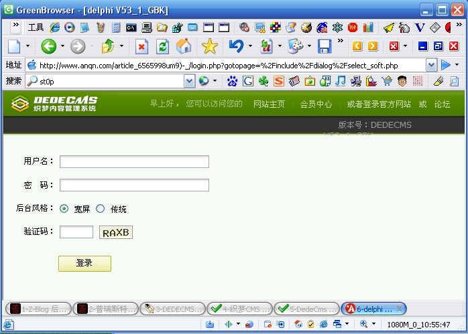The image size is (468, 334).
Task: Click the shopping cart search icon
Action: tap(387, 81)
